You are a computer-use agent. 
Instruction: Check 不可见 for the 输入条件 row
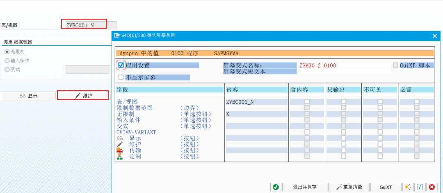coord(380,120)
